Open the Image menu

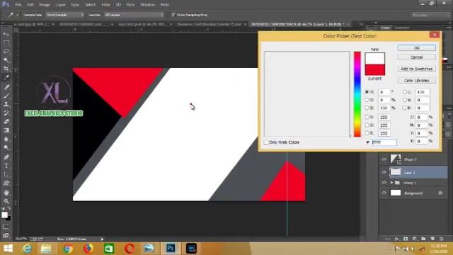[44, 5]
